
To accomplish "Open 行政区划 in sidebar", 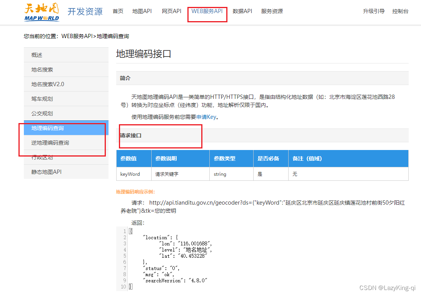I will pyautogui.click(x=66, y=157).
